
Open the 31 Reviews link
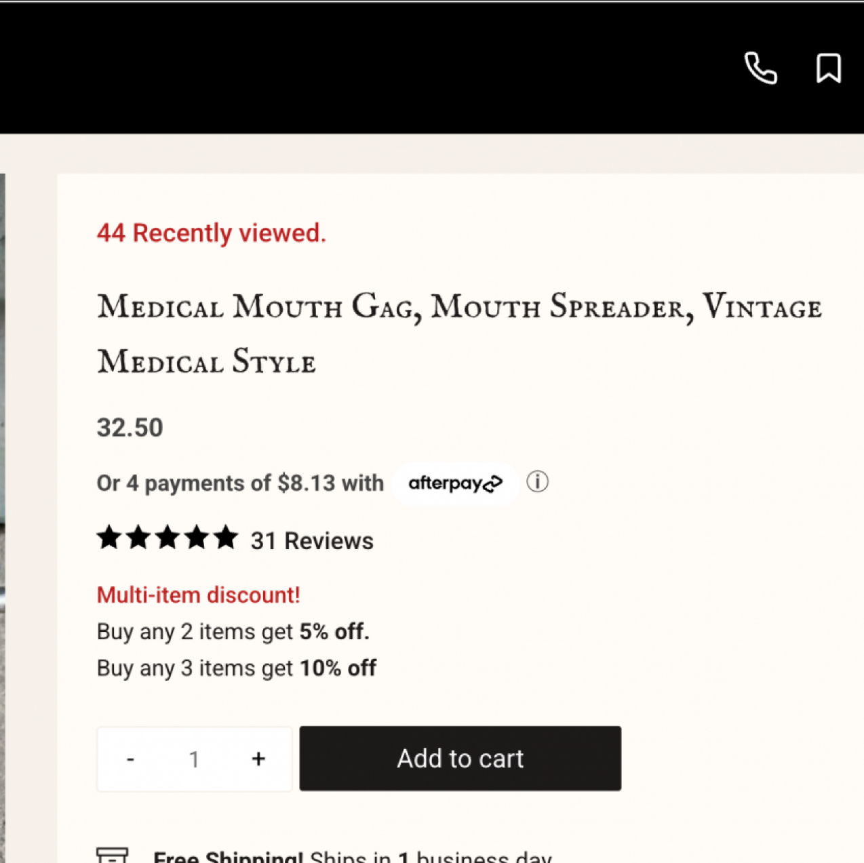[x=312, y=541]
